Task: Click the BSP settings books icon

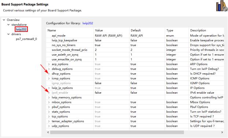Action: [222, 6]
